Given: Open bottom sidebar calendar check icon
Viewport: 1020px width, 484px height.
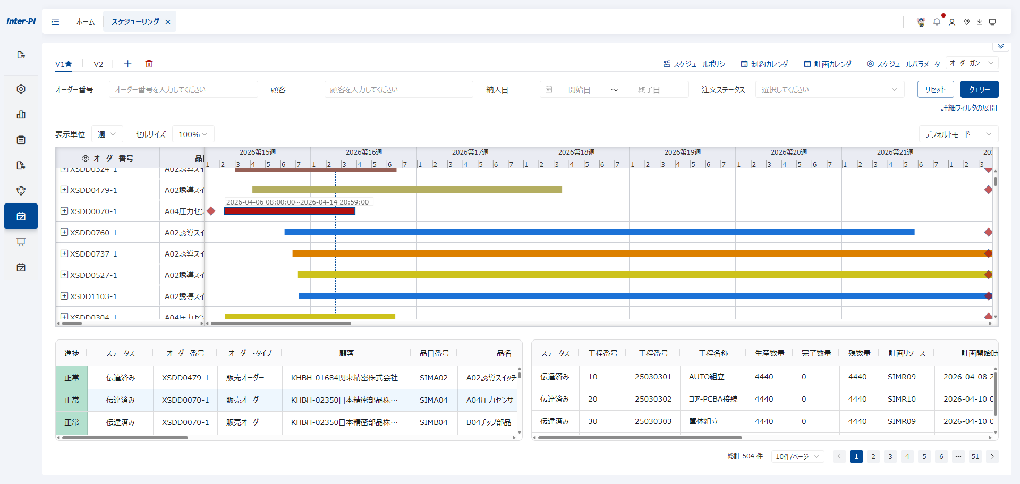Looking at the screenshot, I should click(21, 267).
